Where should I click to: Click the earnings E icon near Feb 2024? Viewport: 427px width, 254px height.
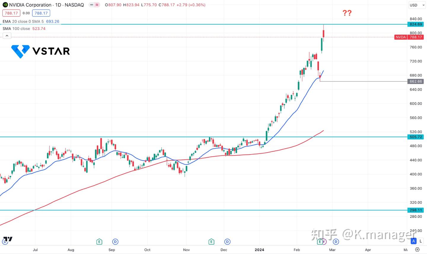320,242
